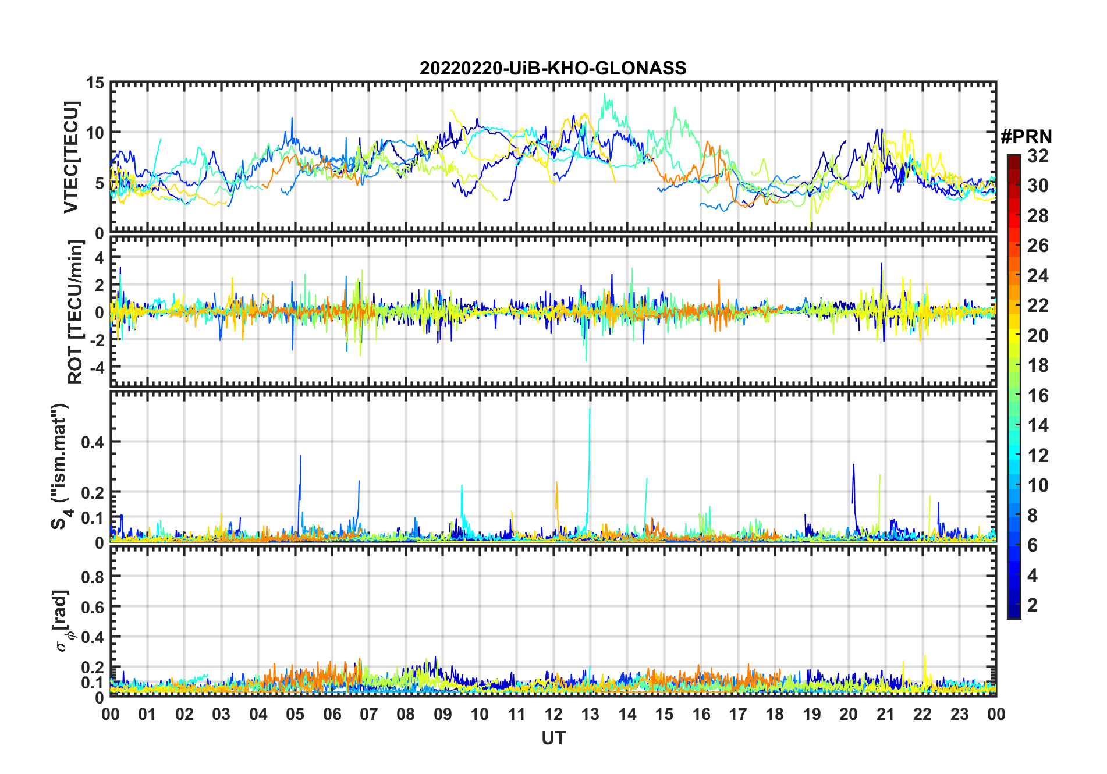Click the sigma phi [rad] axis label

pos(64,620)
